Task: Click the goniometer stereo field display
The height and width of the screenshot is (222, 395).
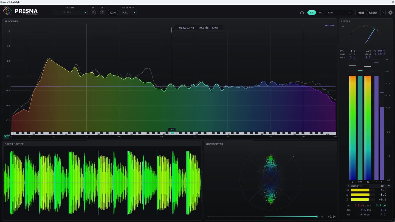Action: (x=270, y=180)
